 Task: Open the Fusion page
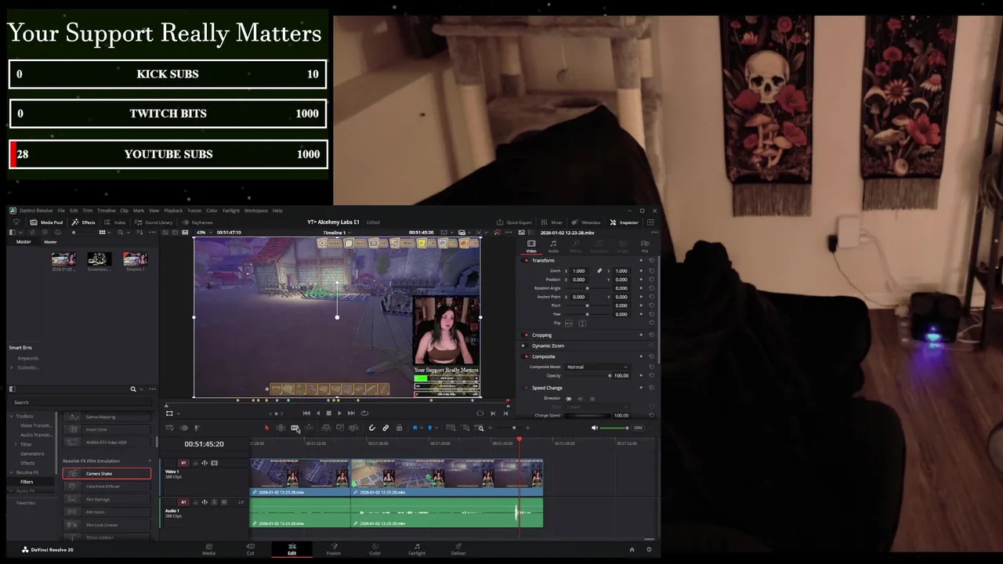point(333,549)
